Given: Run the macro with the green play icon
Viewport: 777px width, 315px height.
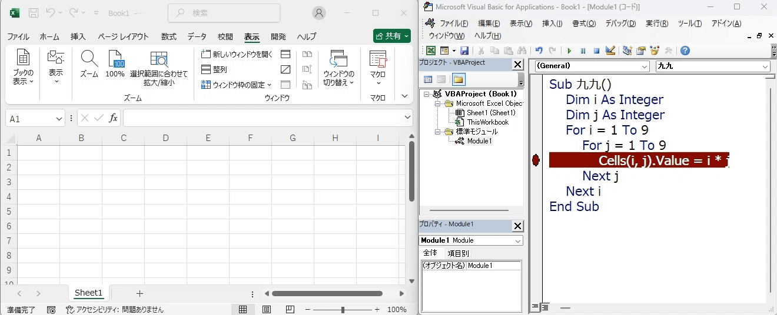Looking at the screenshot, I should [569, 51].
